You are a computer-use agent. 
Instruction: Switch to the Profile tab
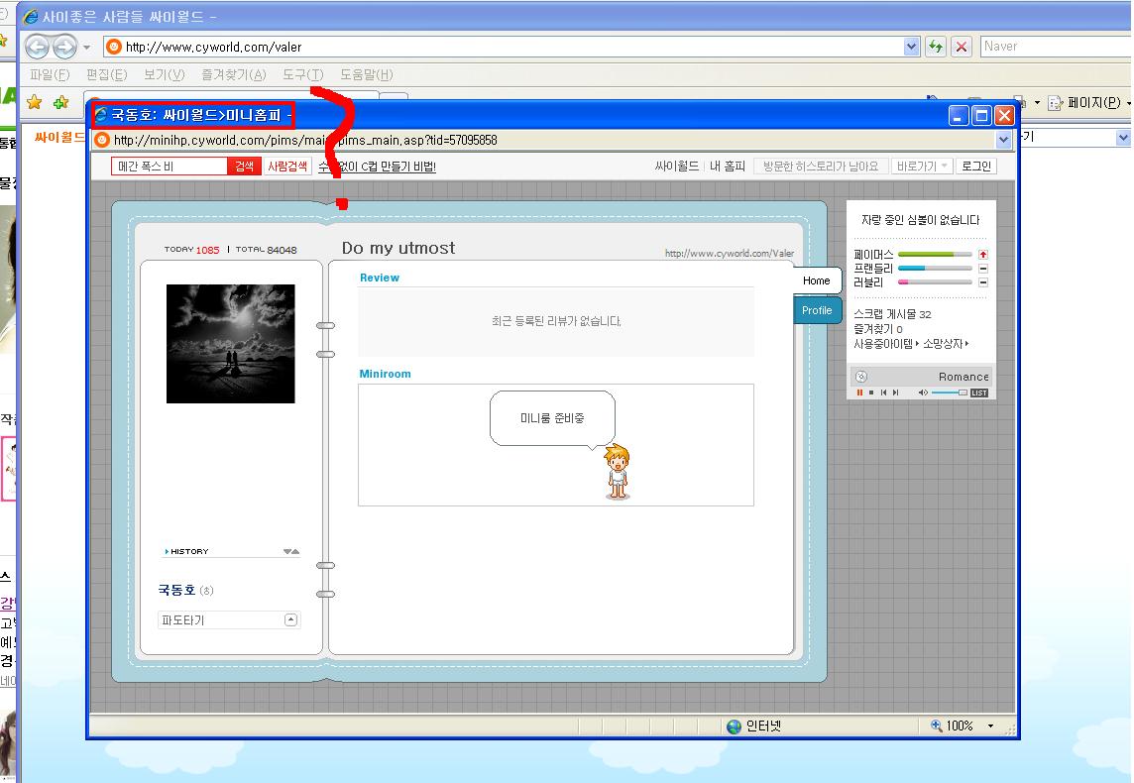tap(817, 310)
